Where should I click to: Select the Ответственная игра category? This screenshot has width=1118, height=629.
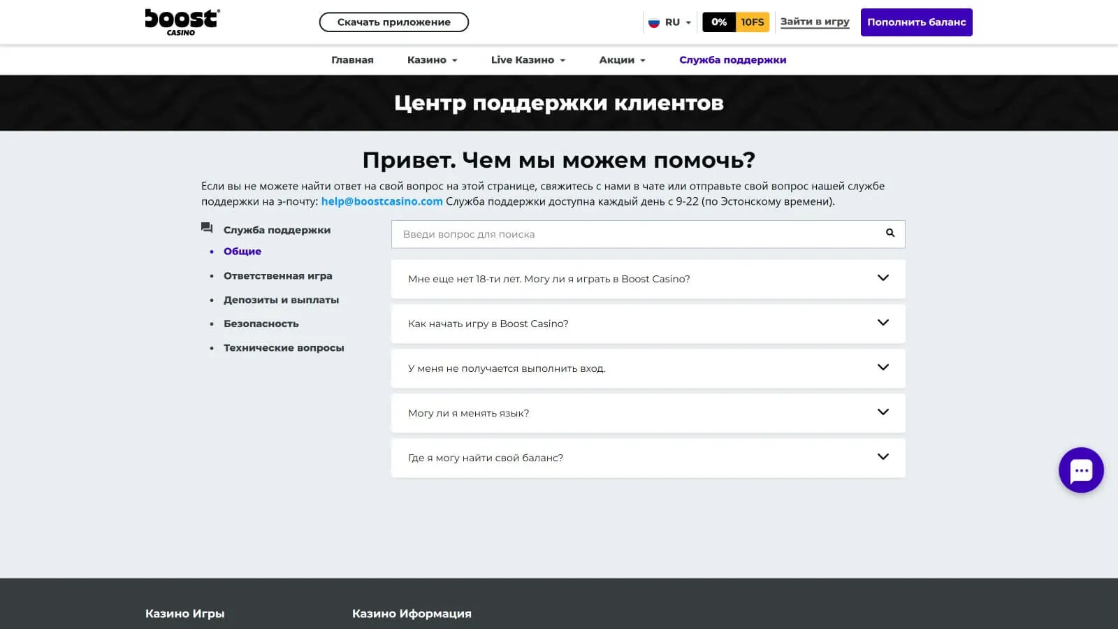(278, 276)
